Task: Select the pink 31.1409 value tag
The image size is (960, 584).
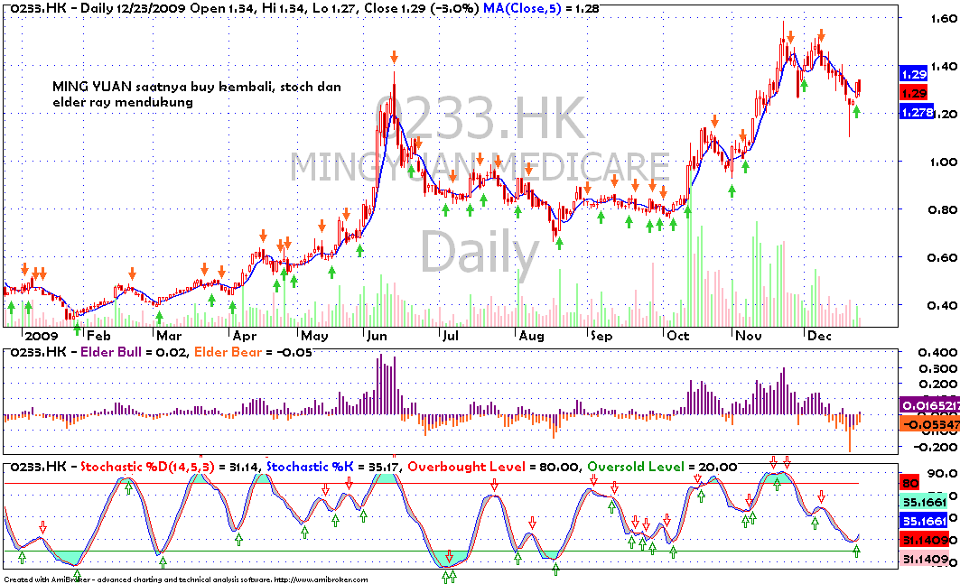Action: click(925, 559)
